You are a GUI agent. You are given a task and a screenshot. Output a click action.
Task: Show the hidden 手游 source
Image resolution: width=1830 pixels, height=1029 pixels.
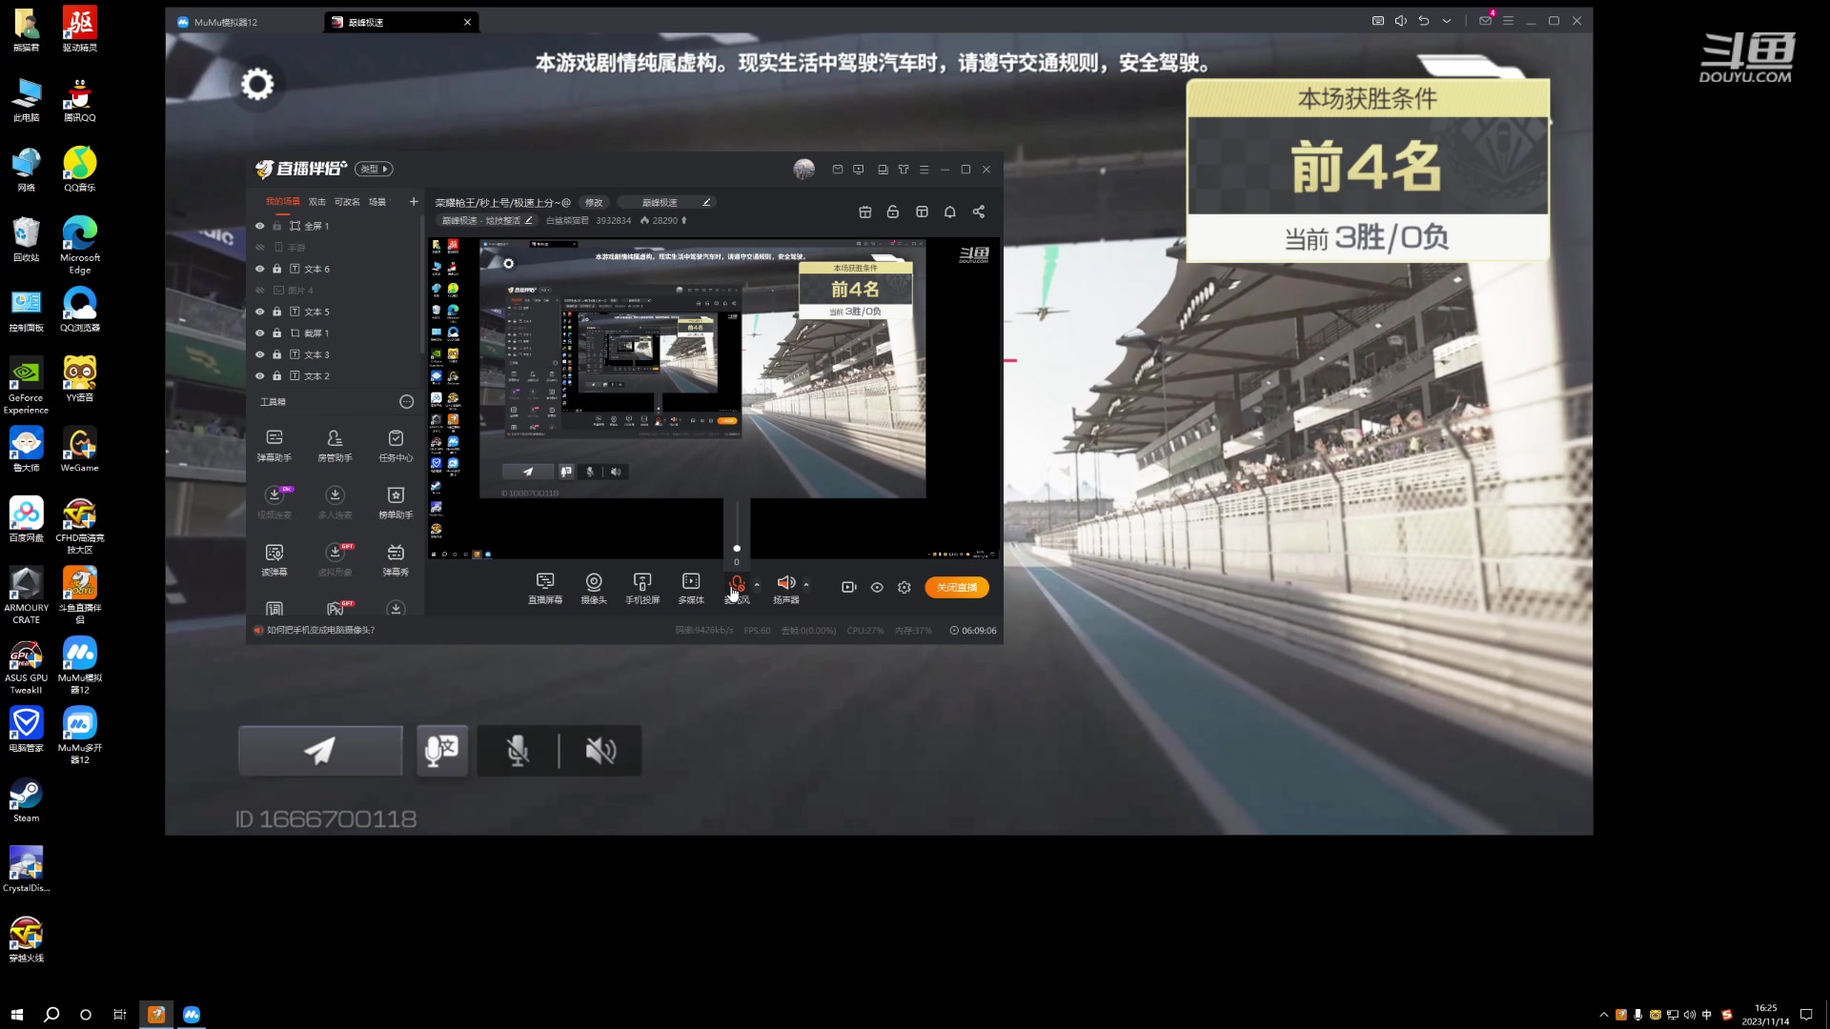click(x=259, y=247)
